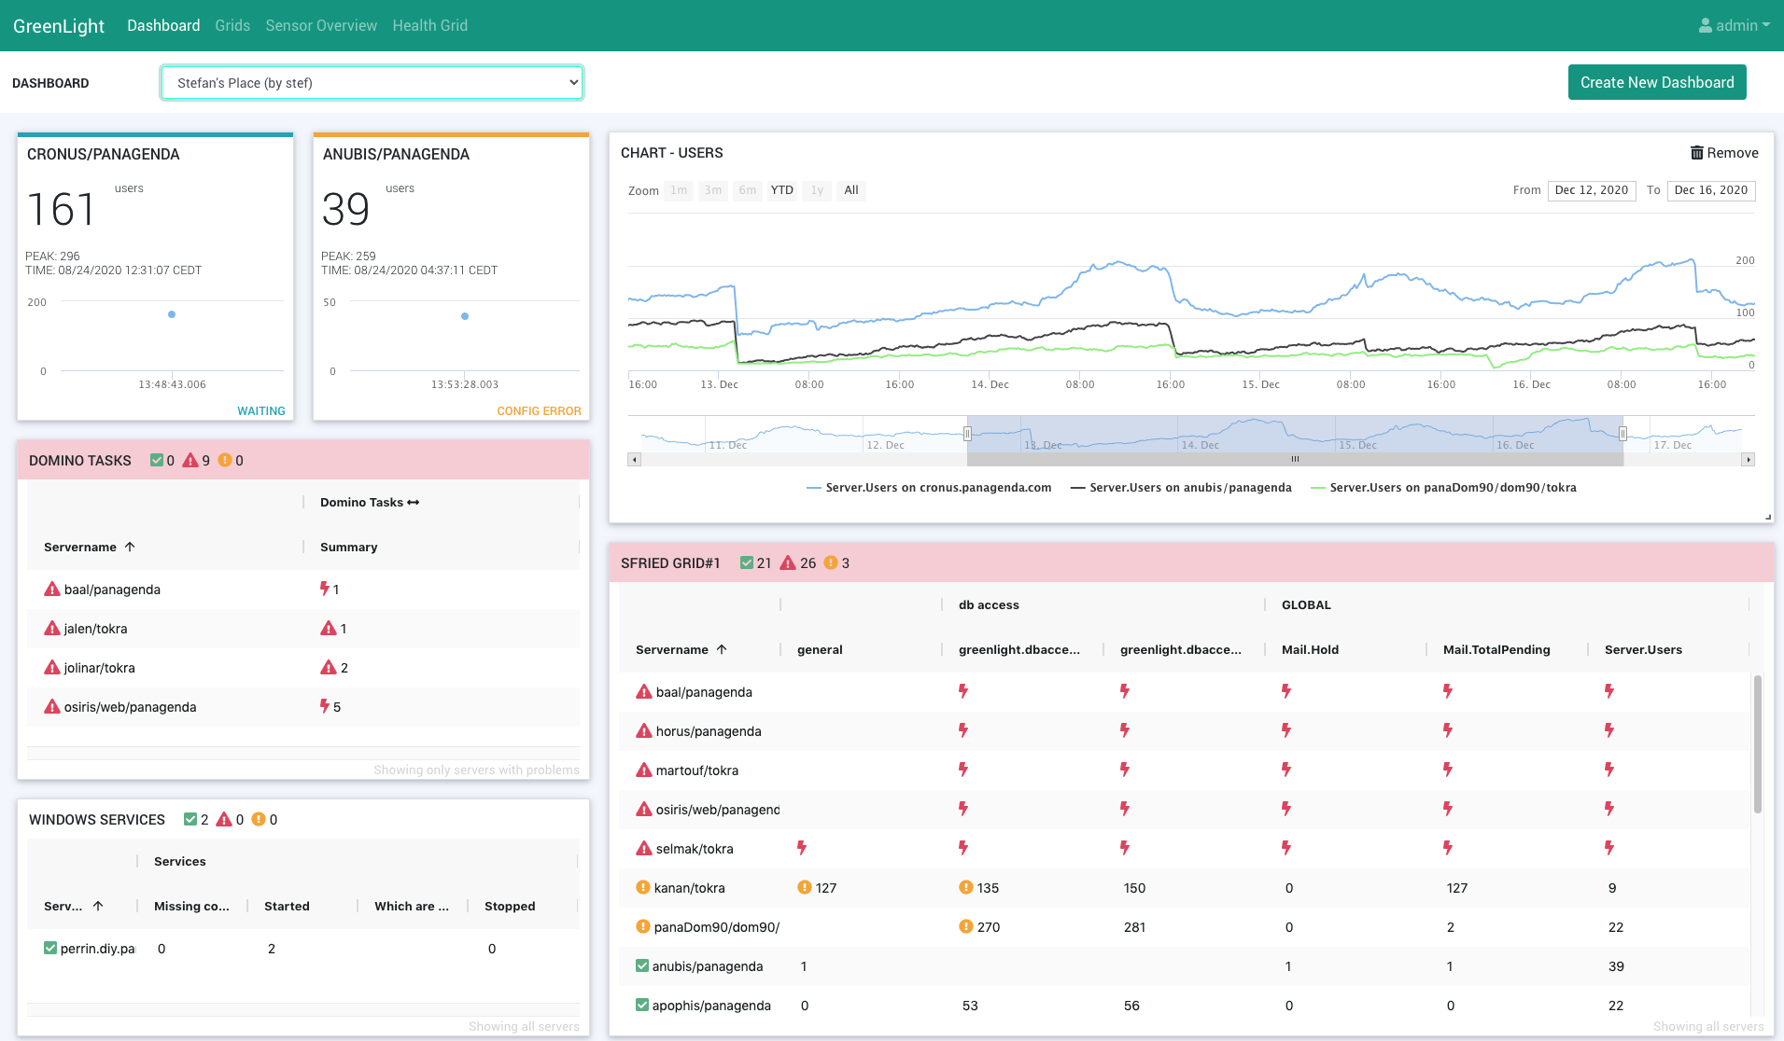Click the From date field Dec 12, 2020
This screenshot has height=1041, width=1784.
coord(1591,190)
